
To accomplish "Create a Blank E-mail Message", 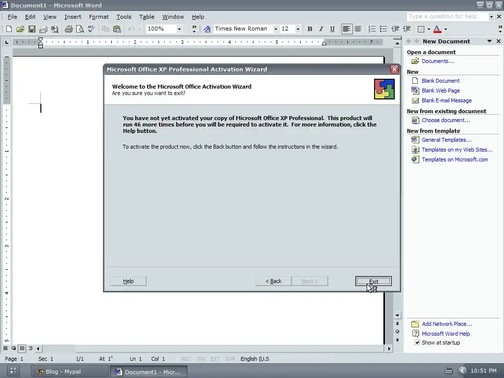I will [446, 100].
